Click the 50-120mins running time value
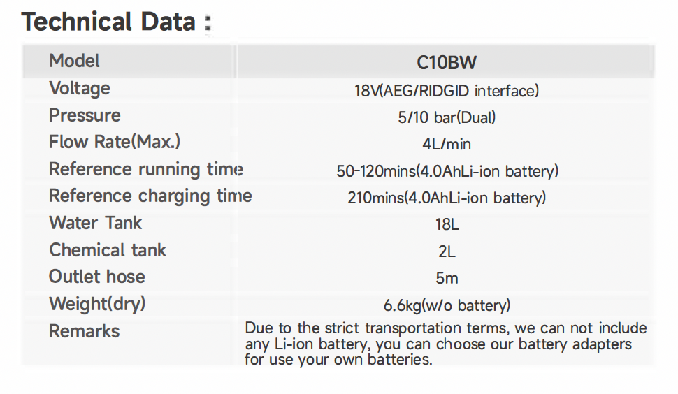678x394 pixels. coord(447,172)
